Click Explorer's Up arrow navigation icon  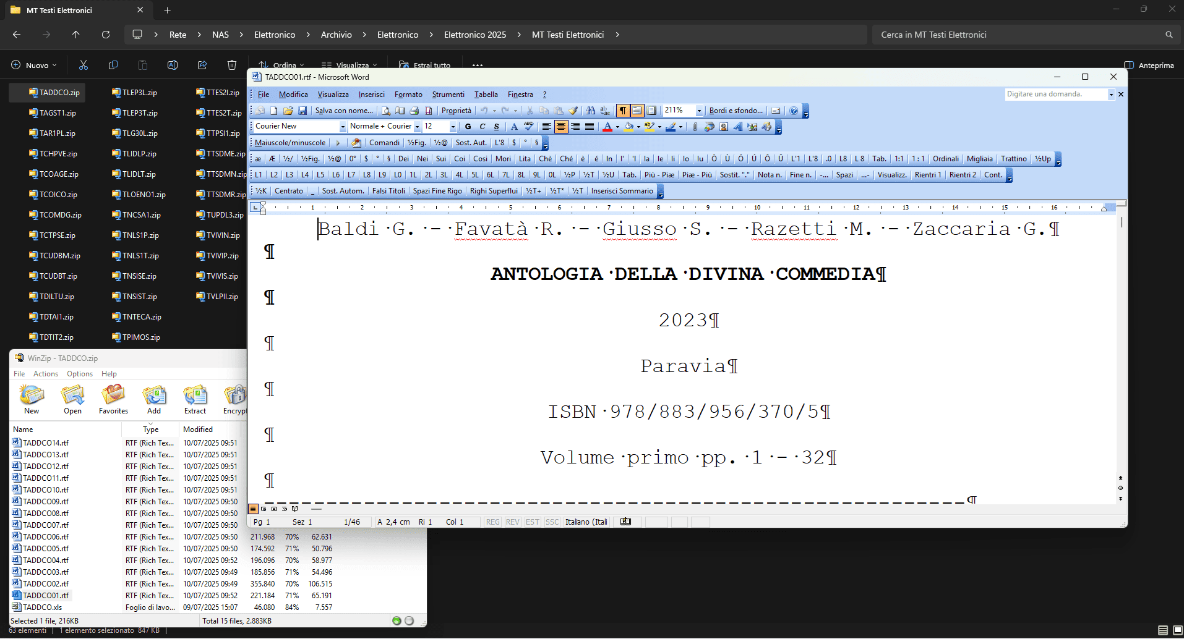tap(76, 35)
